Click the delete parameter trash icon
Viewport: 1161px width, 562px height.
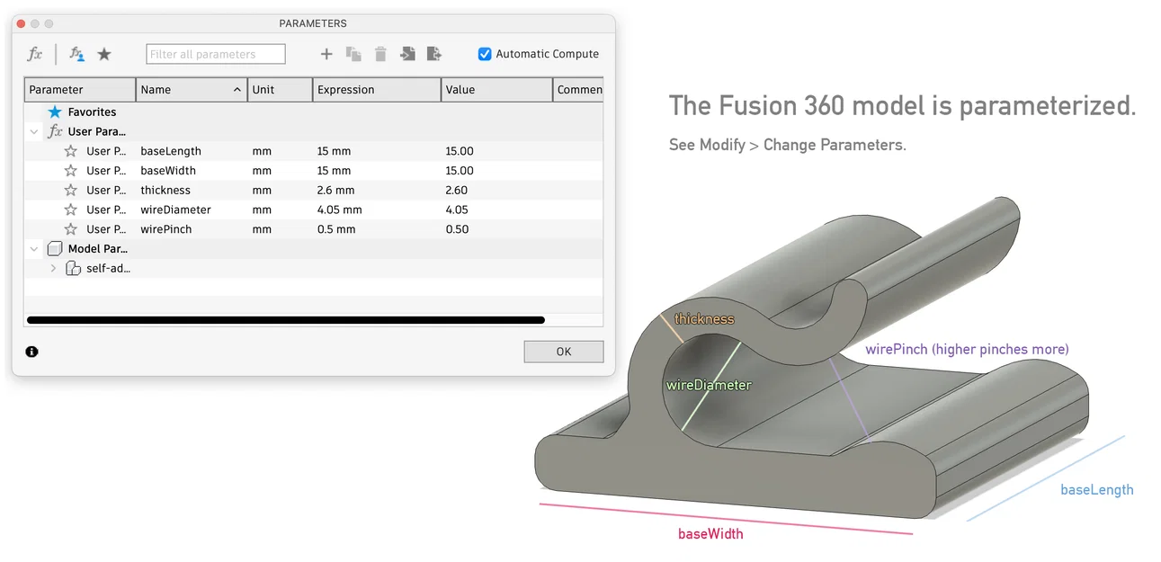click(380, 54)
